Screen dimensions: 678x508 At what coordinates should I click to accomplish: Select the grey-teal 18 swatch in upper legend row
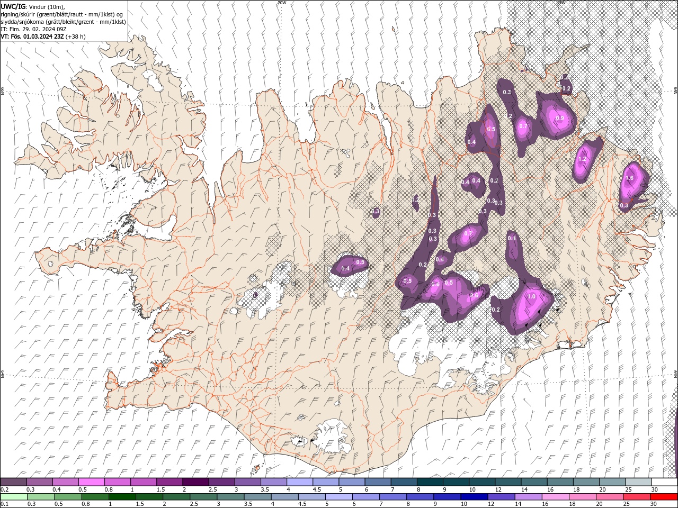(586, 482)
